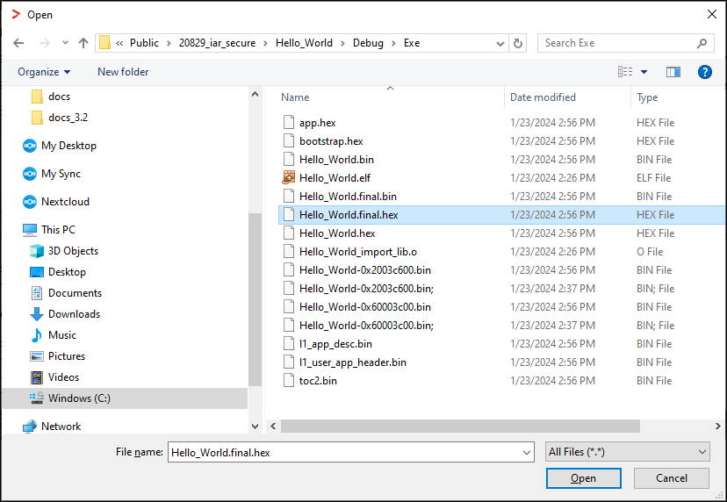Open the Pictures folder
Image resolution: width=727 pixels, height=502 pixels.
pyautogui.click(x=57, y=356)
